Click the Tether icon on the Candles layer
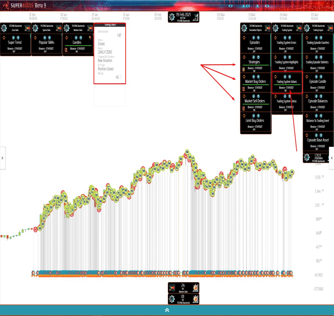Image resolution: width=334 pixels, height=316 pixels. click(x=81, y=38)
